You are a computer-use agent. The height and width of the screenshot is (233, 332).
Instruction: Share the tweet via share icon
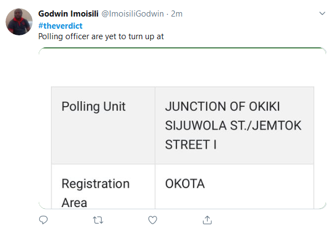[x=207, y=220]
